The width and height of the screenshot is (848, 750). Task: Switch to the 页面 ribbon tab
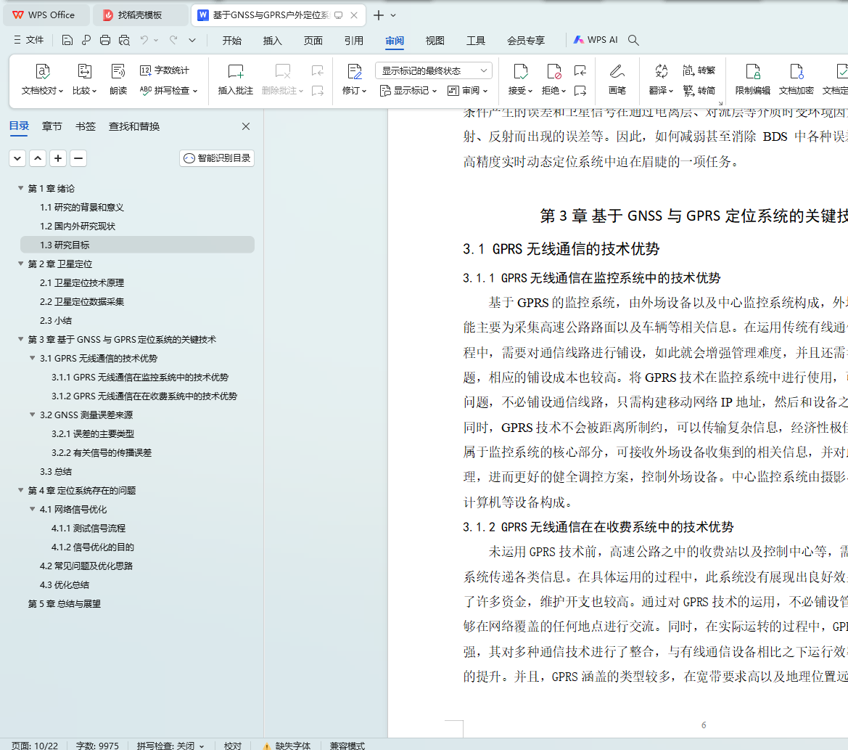[313, 41]
